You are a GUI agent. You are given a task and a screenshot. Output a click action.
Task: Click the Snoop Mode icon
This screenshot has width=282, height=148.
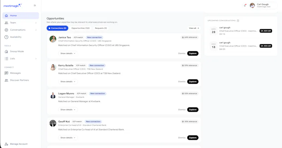coord(6,51)
